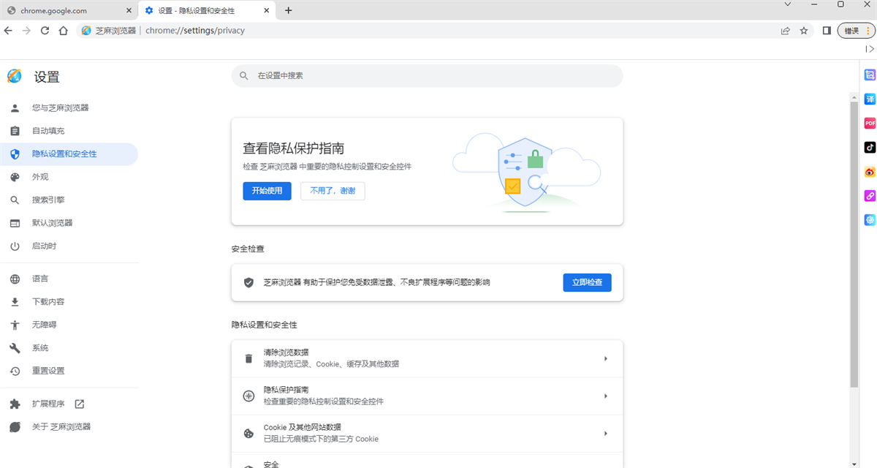Expand the 清除浏览数据 entry
Viewport: 877px width, 468px height.
pos(427,358)
